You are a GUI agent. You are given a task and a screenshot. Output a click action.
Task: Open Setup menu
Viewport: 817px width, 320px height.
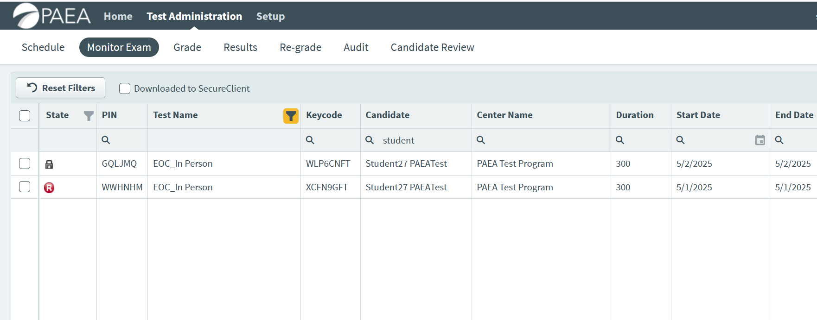click(x=270, y=16)
